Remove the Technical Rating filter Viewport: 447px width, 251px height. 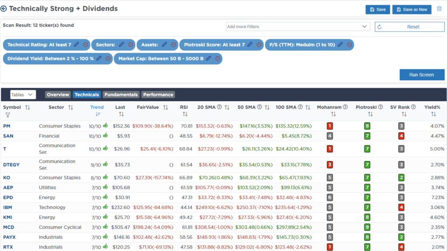point(86,45)
